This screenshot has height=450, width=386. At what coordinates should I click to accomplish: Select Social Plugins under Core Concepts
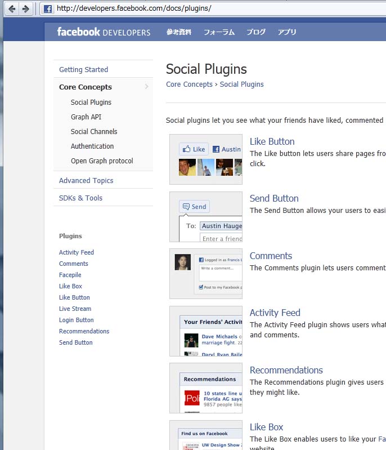point(91,102)
